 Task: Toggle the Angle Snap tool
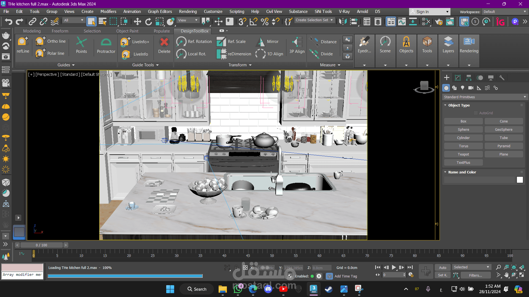[x=253, y=21]
